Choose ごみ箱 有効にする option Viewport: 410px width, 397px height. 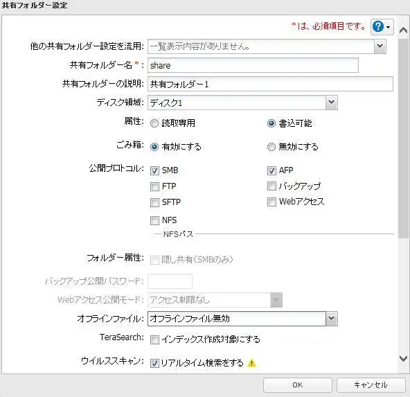pos(154,147)
